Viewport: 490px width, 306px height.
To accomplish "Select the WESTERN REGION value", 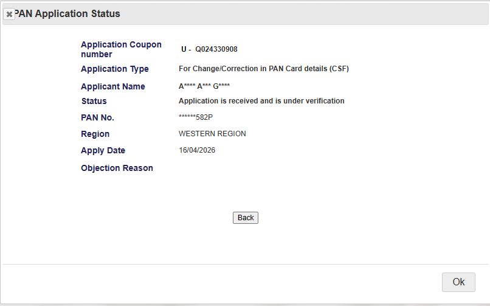I will click(x=212, y=134).
